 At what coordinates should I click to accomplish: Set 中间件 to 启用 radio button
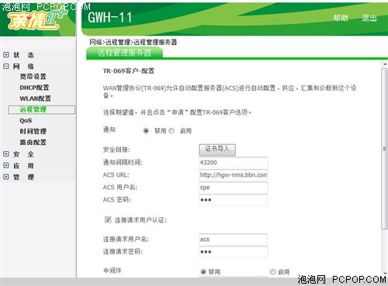[x=272, y=271]
